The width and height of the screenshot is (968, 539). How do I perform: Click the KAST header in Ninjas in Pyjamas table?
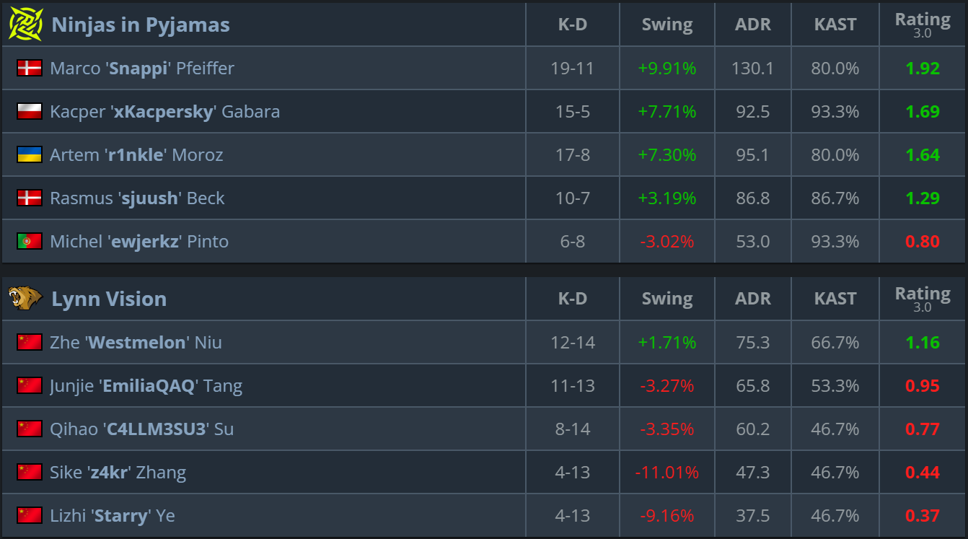pyautogui.click(x=835, y=25)
